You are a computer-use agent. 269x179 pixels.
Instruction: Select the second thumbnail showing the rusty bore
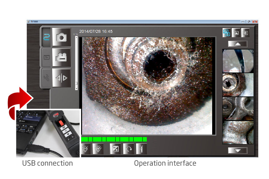(x=238, y=84)
